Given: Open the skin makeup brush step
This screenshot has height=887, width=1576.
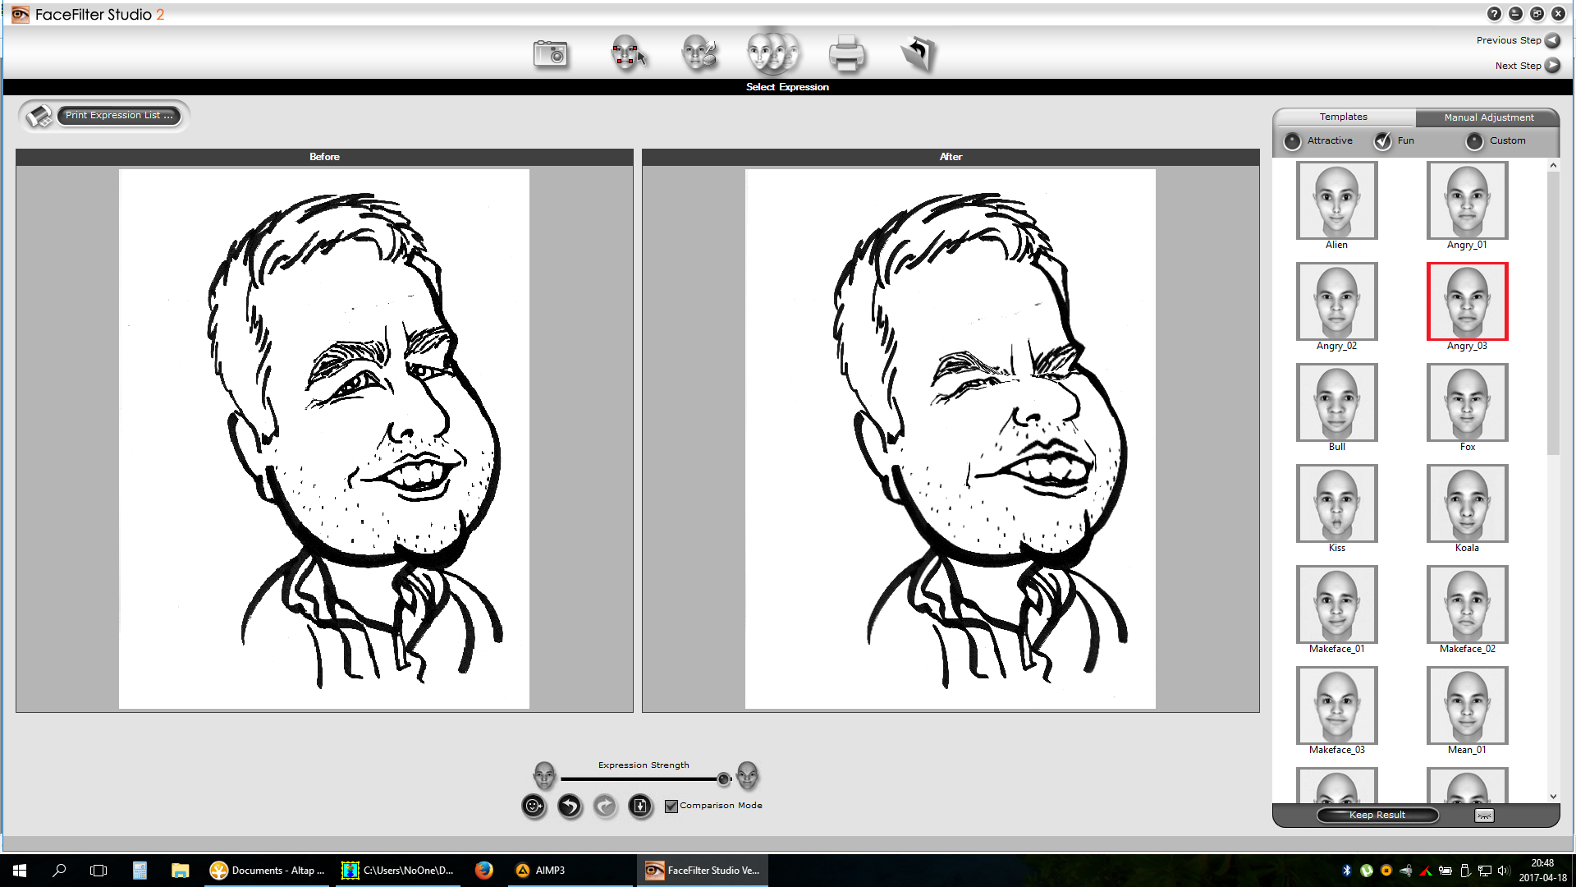Looking at the screenshot, I should [699, 54].
